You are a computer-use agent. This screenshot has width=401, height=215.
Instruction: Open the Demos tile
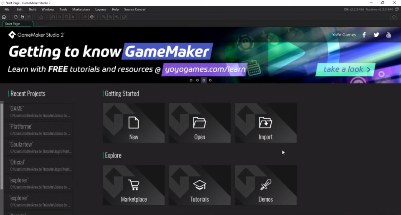pos(266,185)
